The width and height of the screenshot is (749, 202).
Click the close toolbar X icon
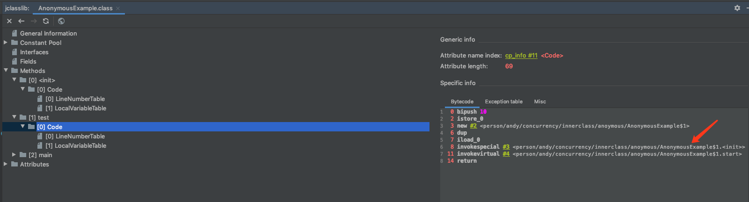[x=9, y=21]
